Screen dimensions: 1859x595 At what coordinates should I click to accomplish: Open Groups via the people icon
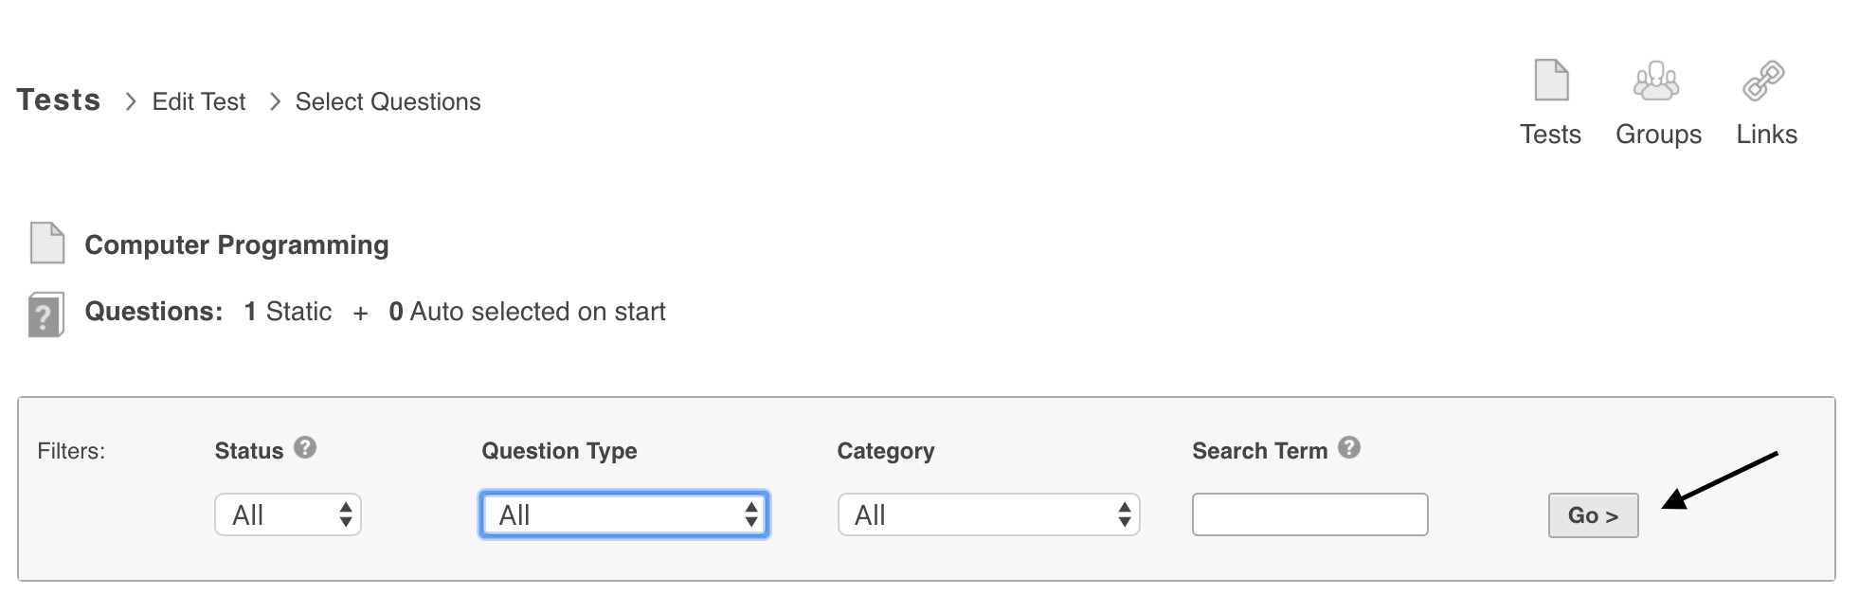[x=1656, y=81]
